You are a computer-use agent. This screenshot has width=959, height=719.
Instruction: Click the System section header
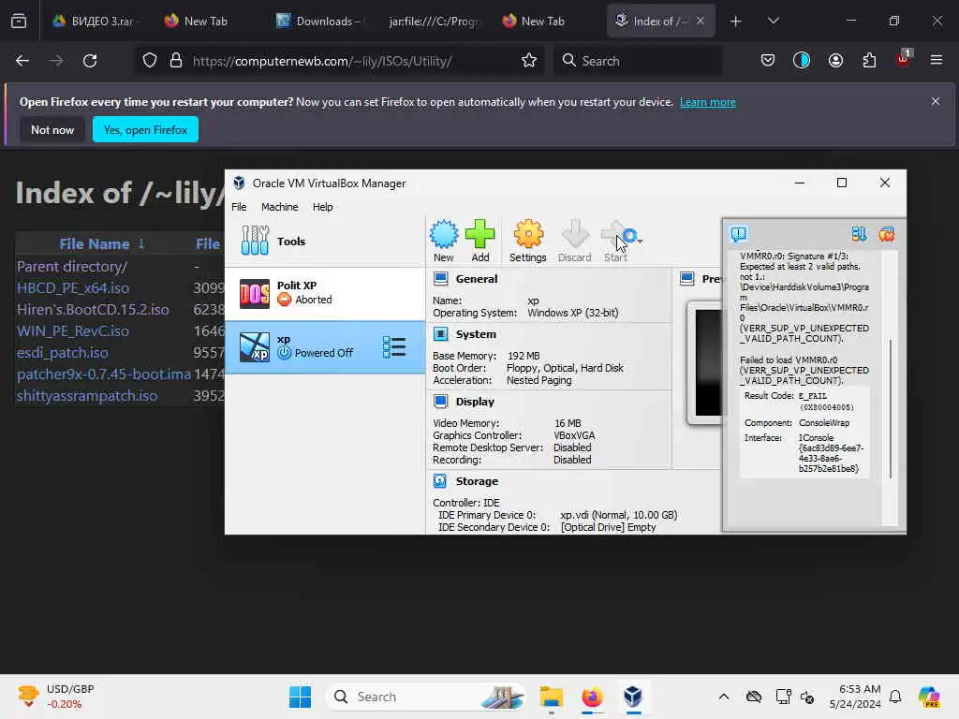475,334
